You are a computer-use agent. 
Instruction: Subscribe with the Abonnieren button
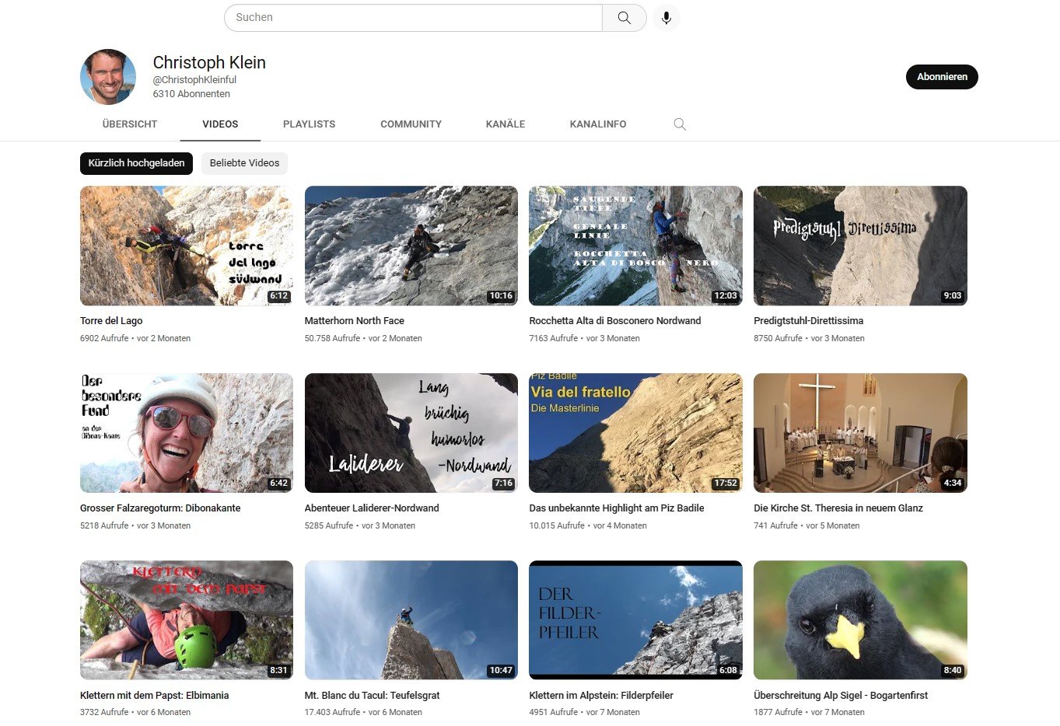point(941,77)
